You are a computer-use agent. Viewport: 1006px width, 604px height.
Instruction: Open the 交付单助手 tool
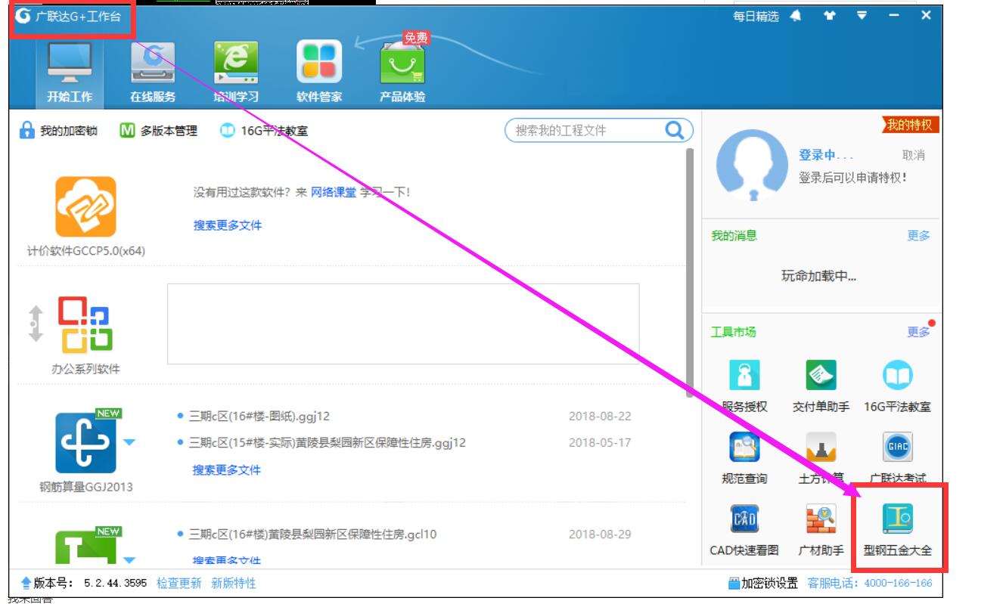point(821,386)
